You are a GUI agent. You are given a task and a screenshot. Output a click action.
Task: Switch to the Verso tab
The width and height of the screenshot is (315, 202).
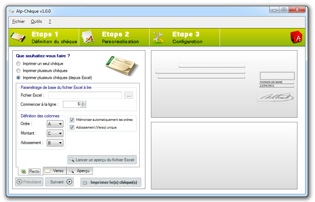[55, 171]
